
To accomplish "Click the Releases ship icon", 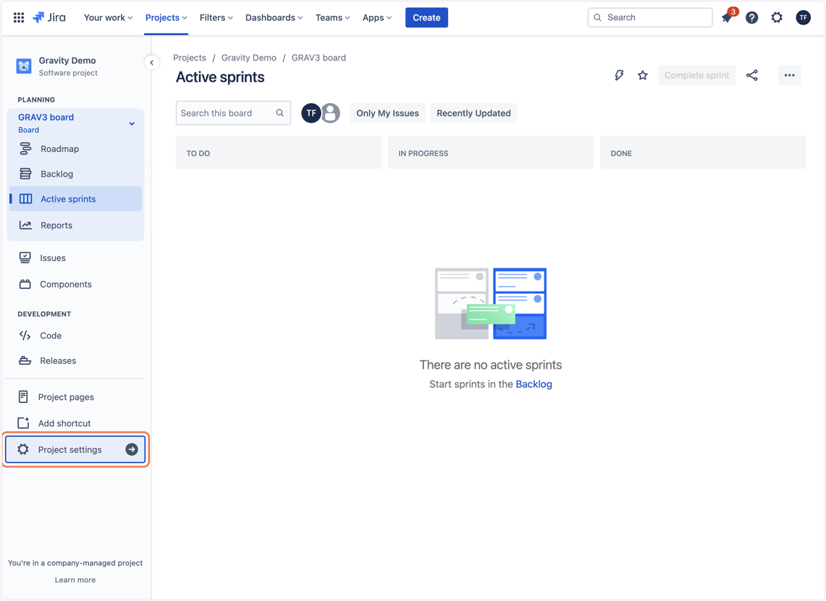I will coord(25,360).
